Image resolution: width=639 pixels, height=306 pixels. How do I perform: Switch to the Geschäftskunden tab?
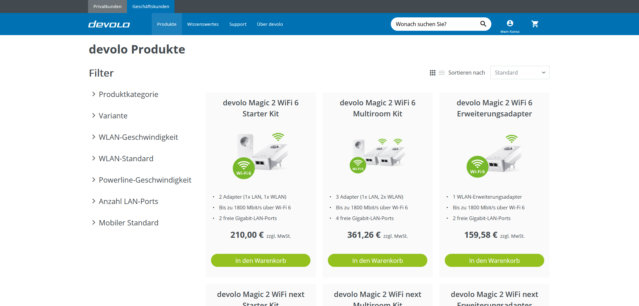[x=151, y=6]
